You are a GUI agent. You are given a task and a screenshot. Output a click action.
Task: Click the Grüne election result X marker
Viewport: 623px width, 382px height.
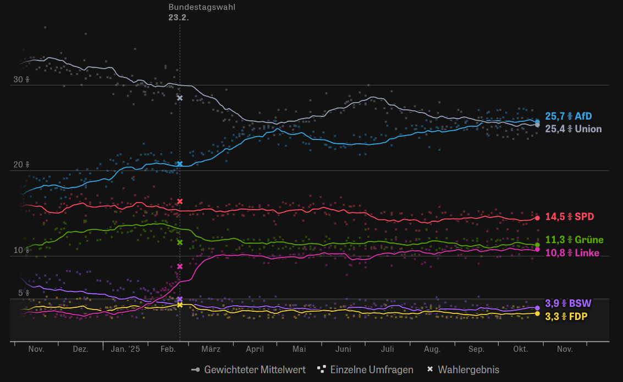(180, 242)
